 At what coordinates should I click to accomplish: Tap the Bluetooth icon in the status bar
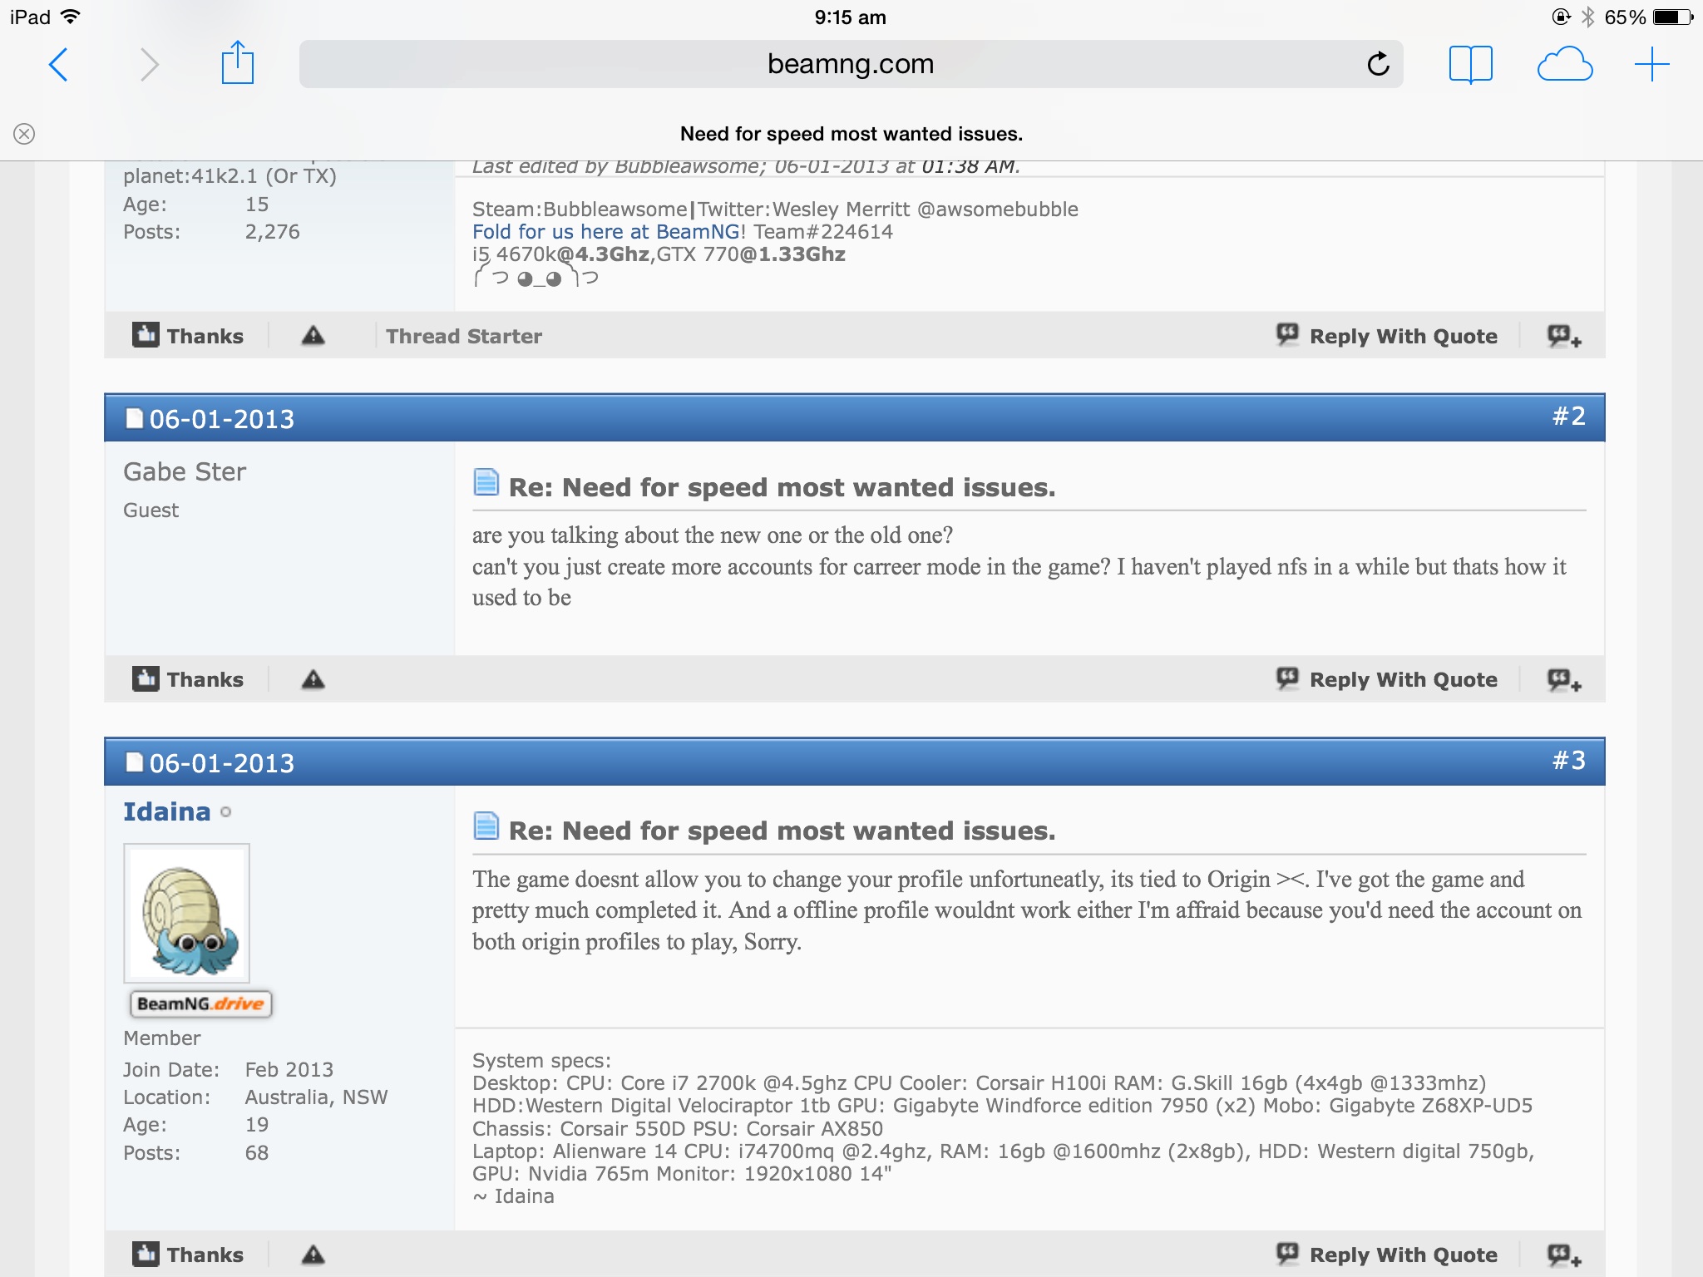tap(1587, 17)
